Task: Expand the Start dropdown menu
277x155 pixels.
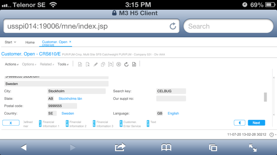Action: click(10, 42)
